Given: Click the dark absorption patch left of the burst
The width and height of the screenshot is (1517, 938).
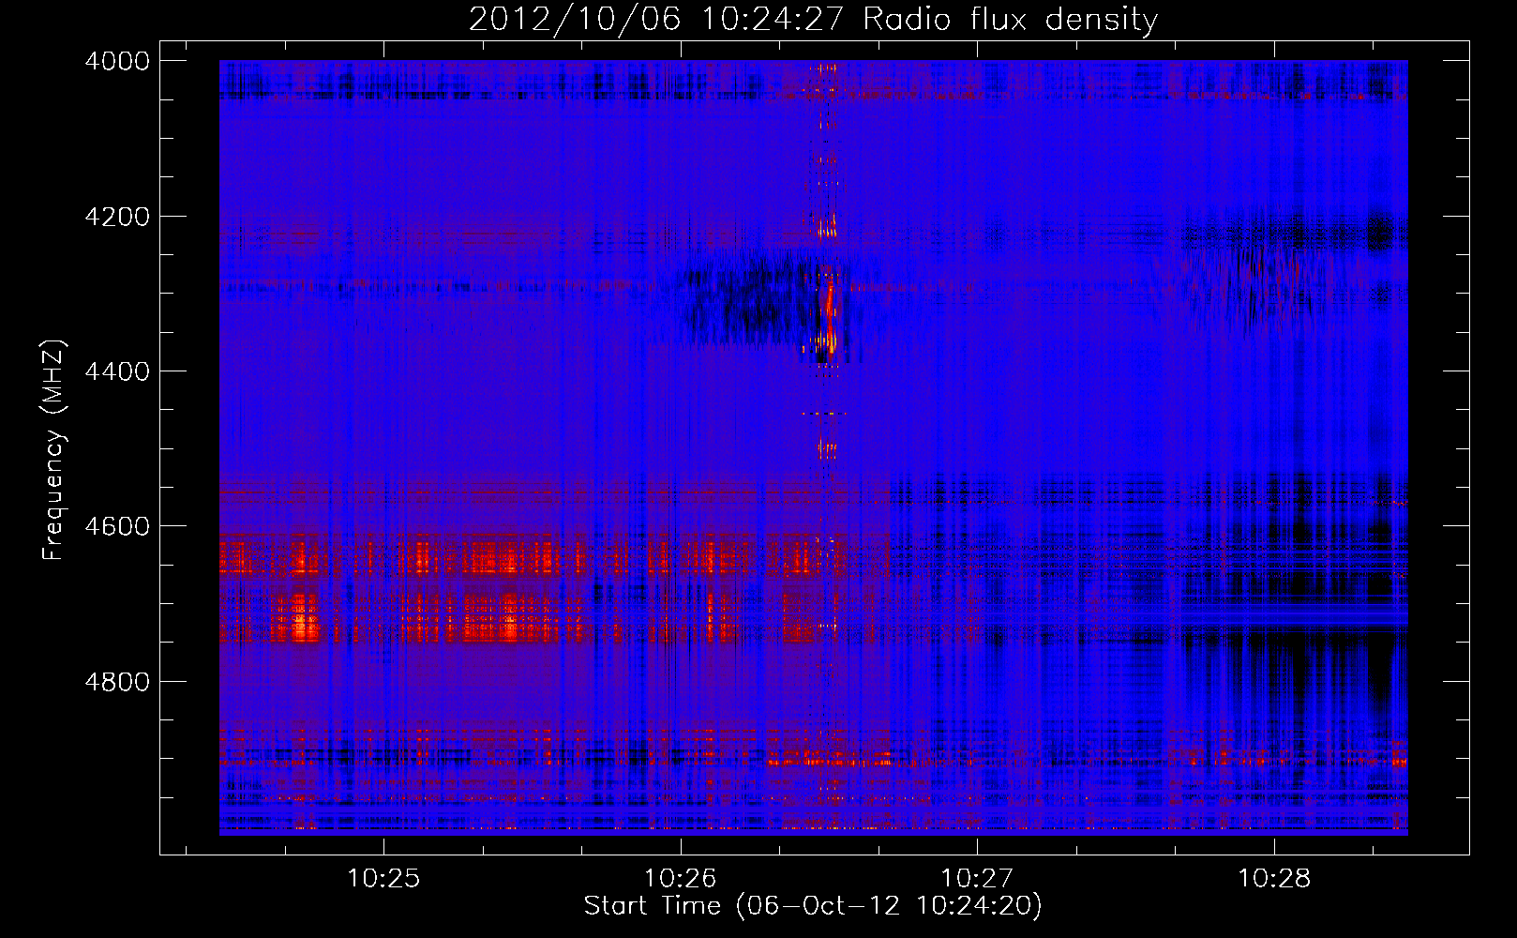Looking at the screenshot, I should tap(745, 302).
